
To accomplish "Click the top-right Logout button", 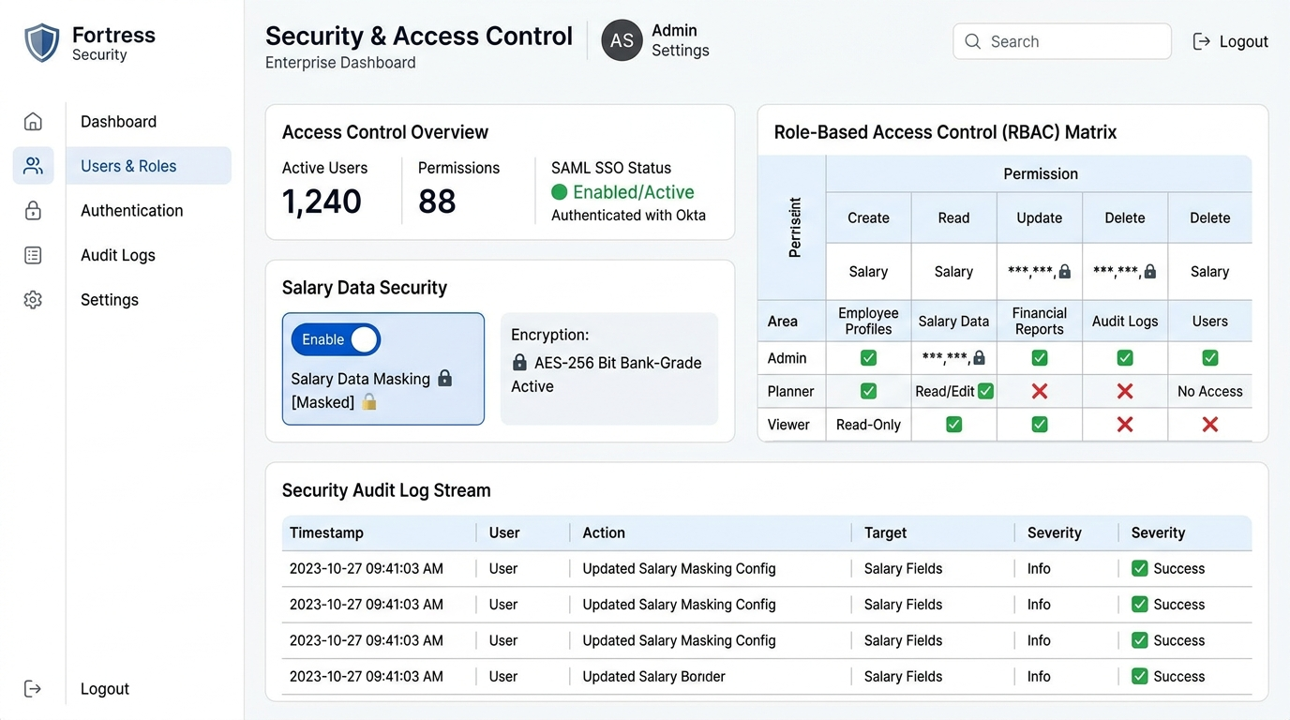I will [x=1230, y=41].
